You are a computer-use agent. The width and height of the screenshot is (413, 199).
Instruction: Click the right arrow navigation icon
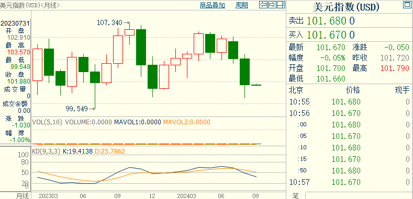click(272, 5)
